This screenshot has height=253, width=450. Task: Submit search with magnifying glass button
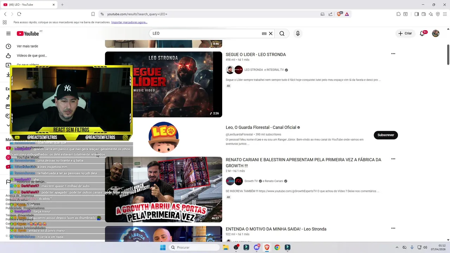click(282, 33)
